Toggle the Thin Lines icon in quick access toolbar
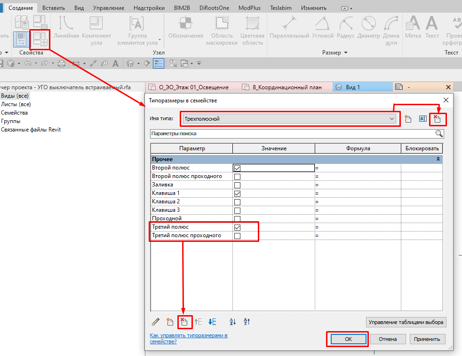 (x=159, y=63)
